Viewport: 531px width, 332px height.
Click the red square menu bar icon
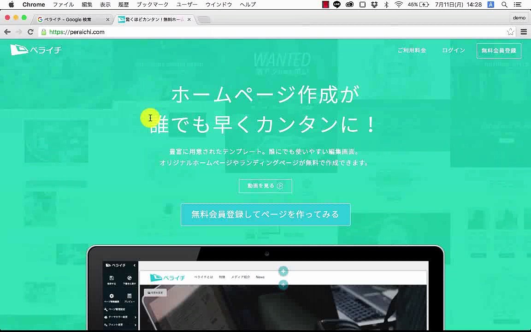(325, 5)
